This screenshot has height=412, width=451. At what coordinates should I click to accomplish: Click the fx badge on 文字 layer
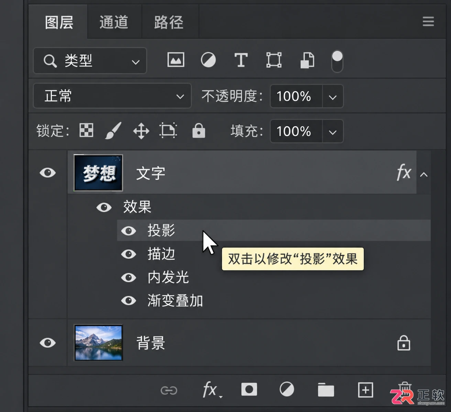404,172
